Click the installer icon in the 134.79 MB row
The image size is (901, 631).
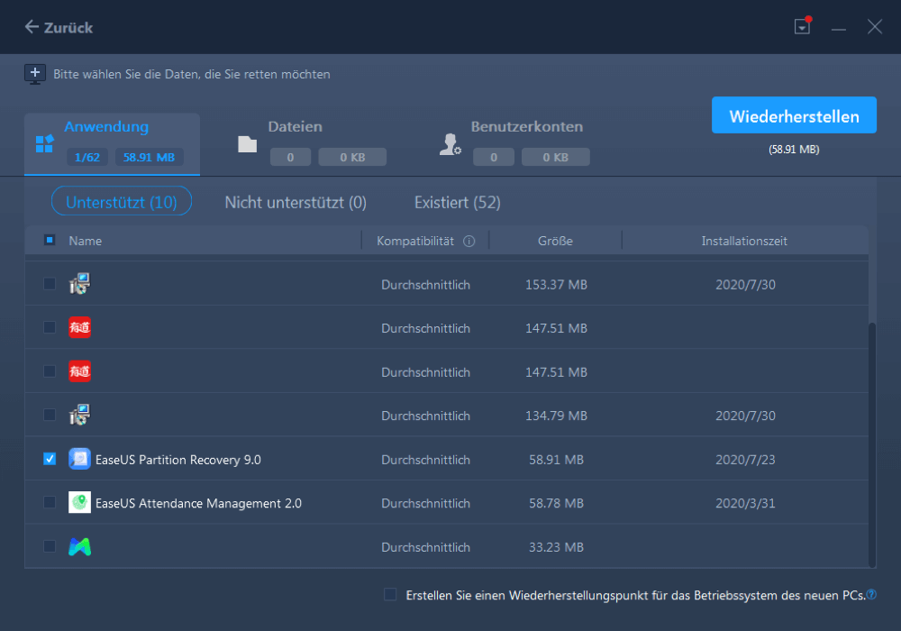[x=79, y=415]
